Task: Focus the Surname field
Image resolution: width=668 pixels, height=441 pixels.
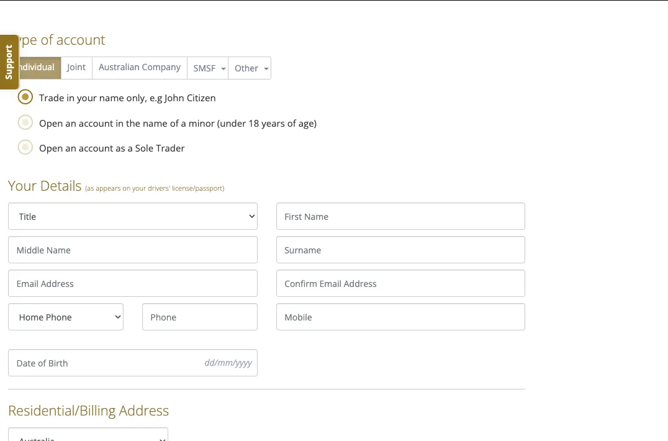Action: coord(400,250)
